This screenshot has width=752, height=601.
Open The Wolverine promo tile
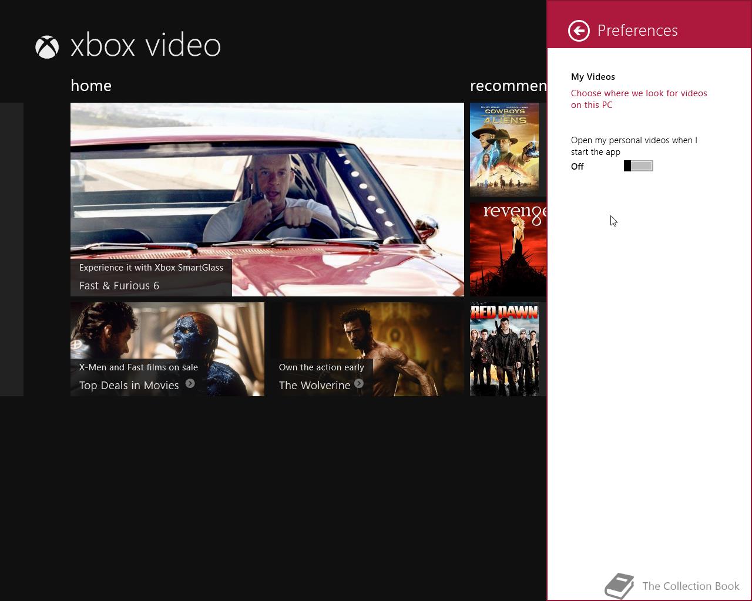(367, 349)
